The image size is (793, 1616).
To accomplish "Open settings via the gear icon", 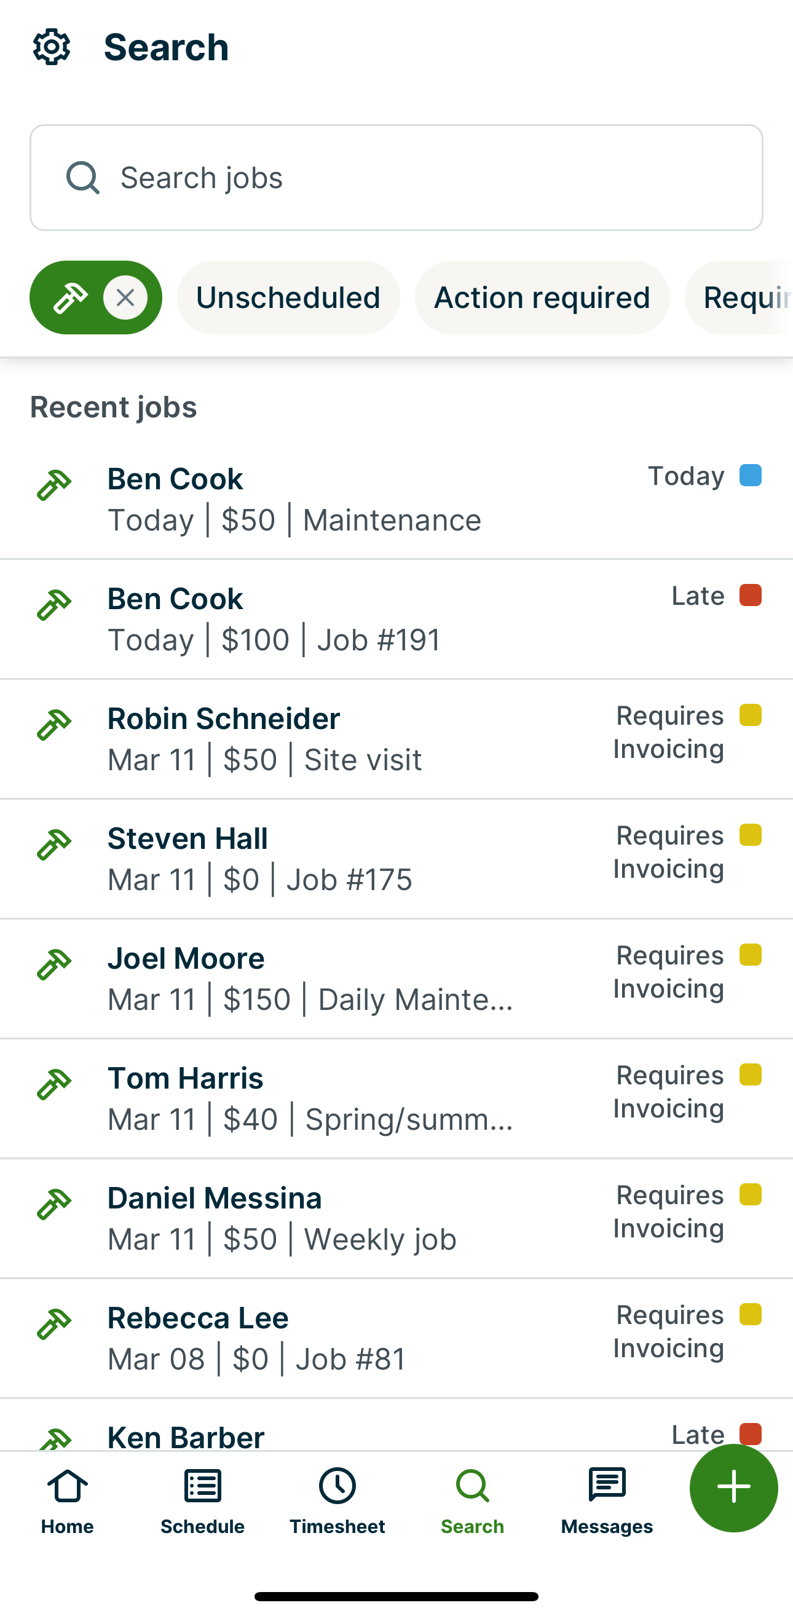I will click(x=52, y=47).
